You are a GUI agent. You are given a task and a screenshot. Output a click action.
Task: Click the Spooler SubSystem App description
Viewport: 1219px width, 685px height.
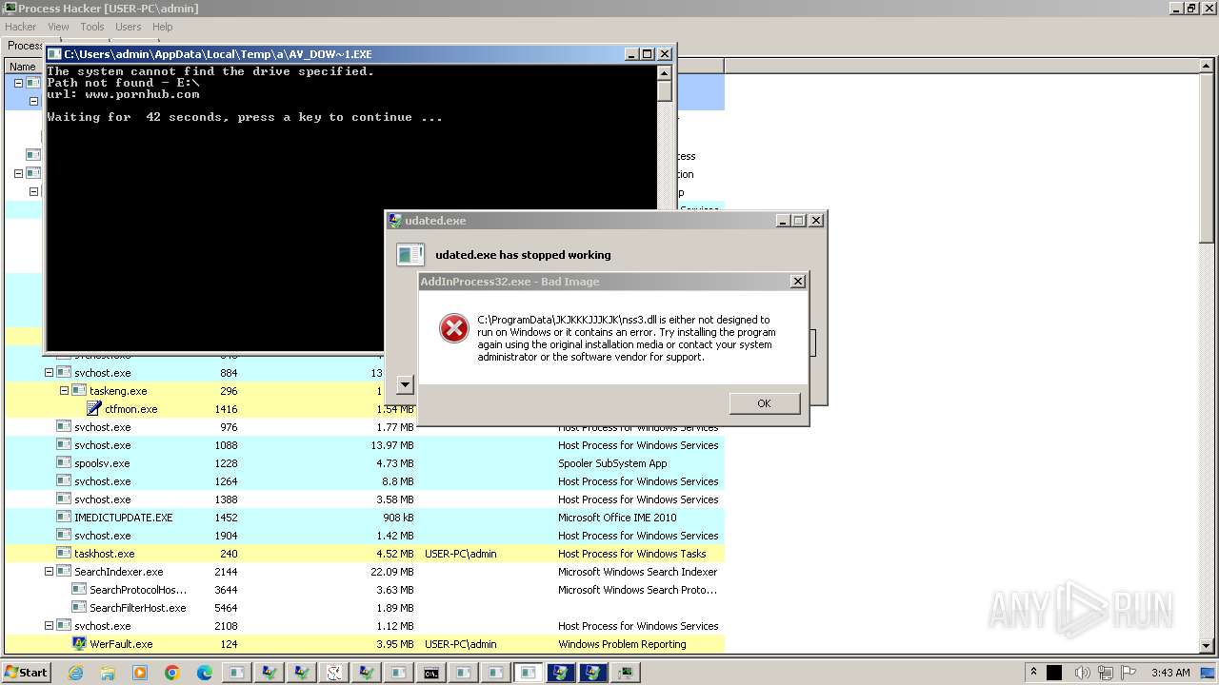612,463
